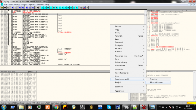
Task: Click the Trace over toolbar icon
Action: (30, 8)
